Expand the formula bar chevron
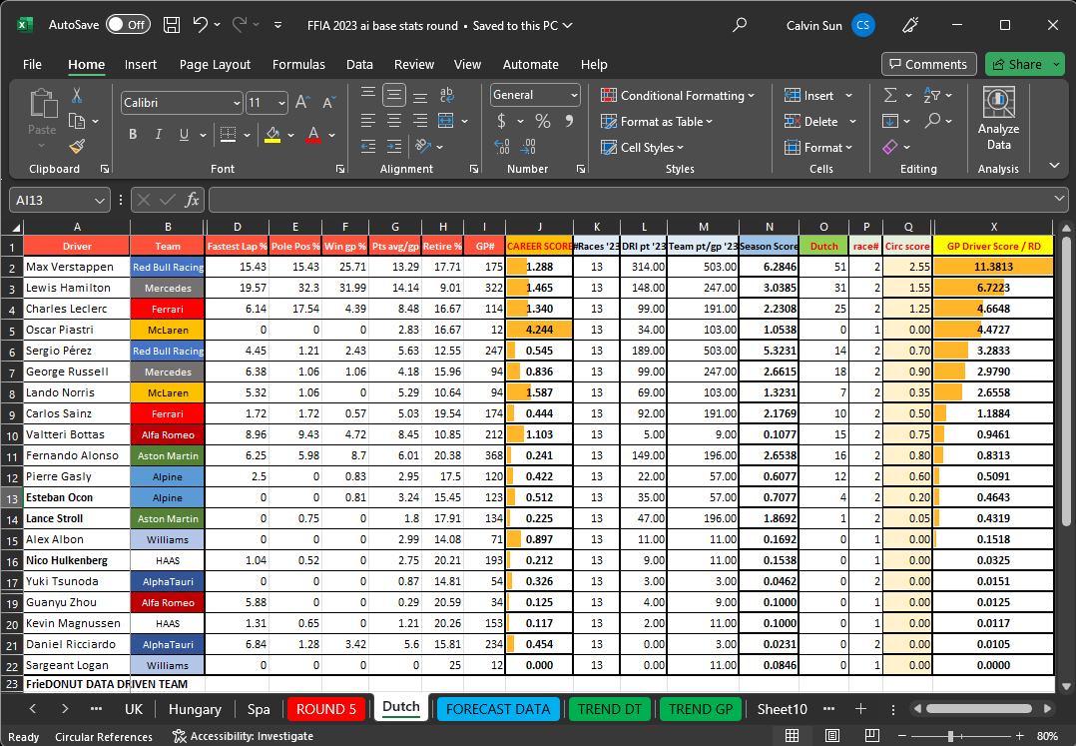This screenshot has height=746, width=1076. [1060, 199]
